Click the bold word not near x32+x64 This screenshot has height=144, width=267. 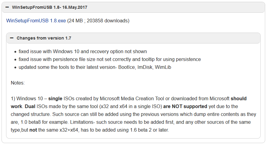tap(33, 130)
